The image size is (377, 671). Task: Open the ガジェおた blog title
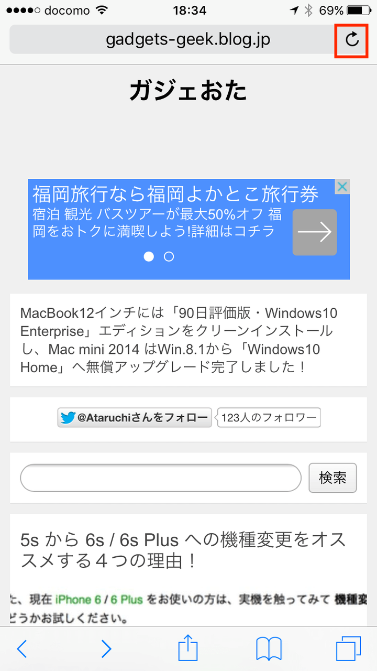pyautogui.click(x=188, y=91)
